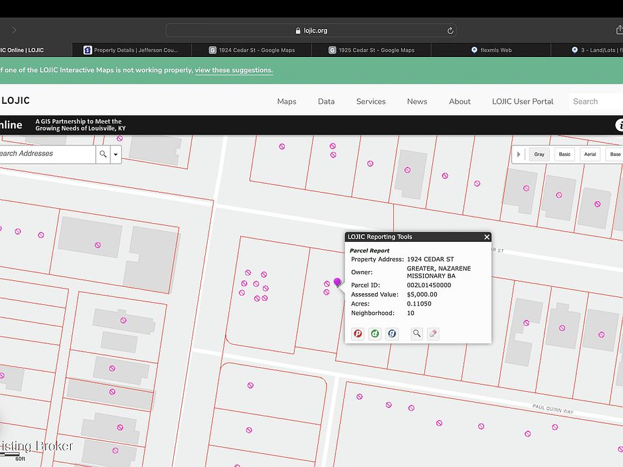
Task: Switch to 1925 Cedar St Google Maps tab
Action: click(x=371, y=50)
